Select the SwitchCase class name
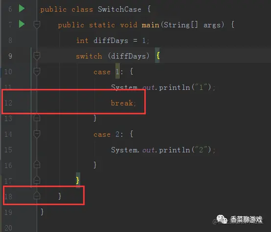The height and width of the screenshot is (232, 271). click(x=119, y=9)
